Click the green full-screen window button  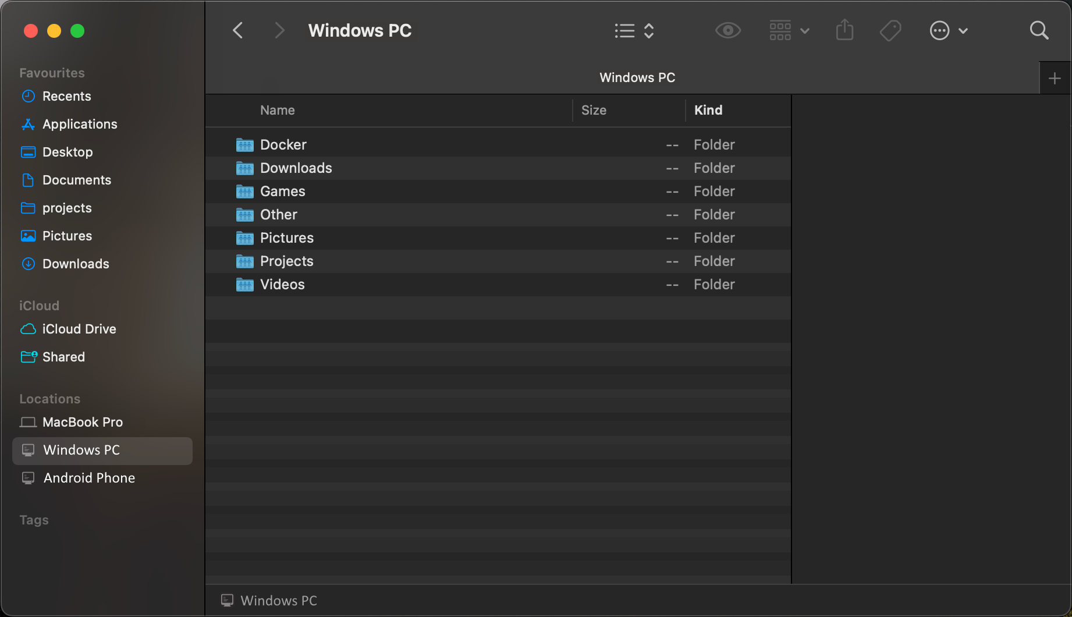click(x=77, y=31)
